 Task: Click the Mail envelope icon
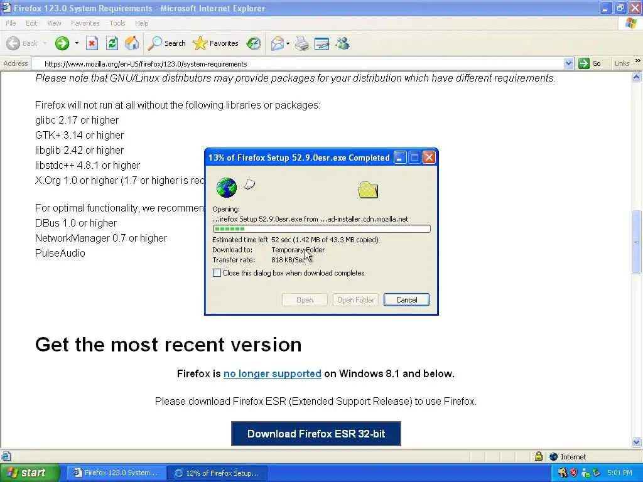278,43
